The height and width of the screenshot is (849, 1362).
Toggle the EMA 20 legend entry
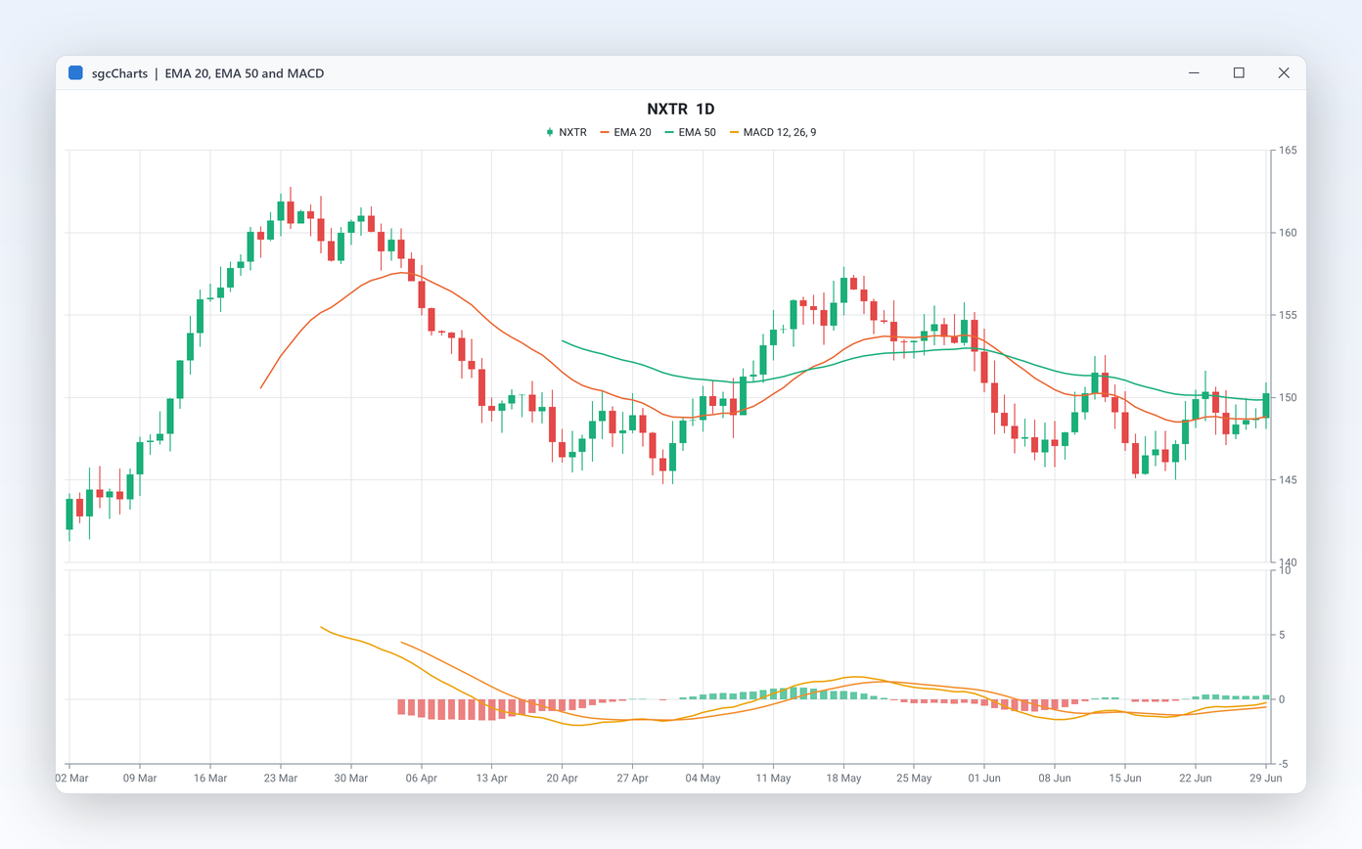[x=625, y=132]
